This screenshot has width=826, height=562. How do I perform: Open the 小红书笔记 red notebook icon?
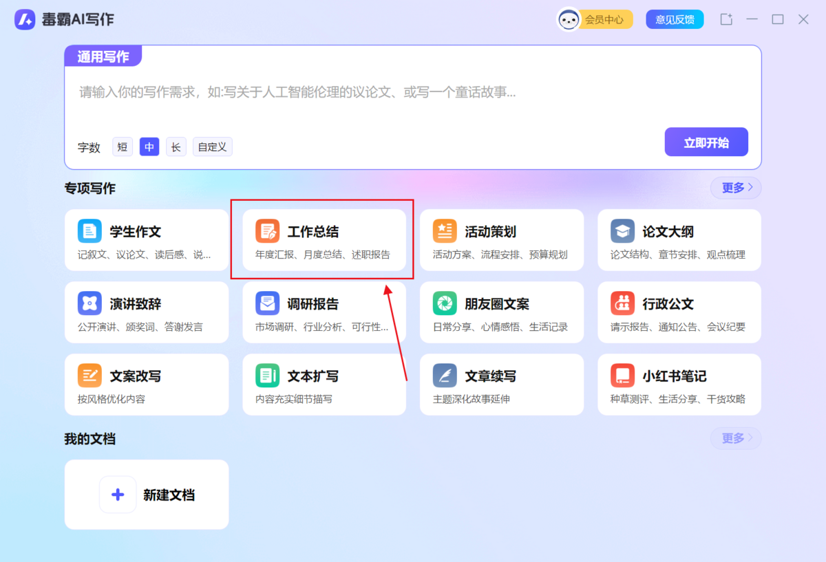coord(623,375)
